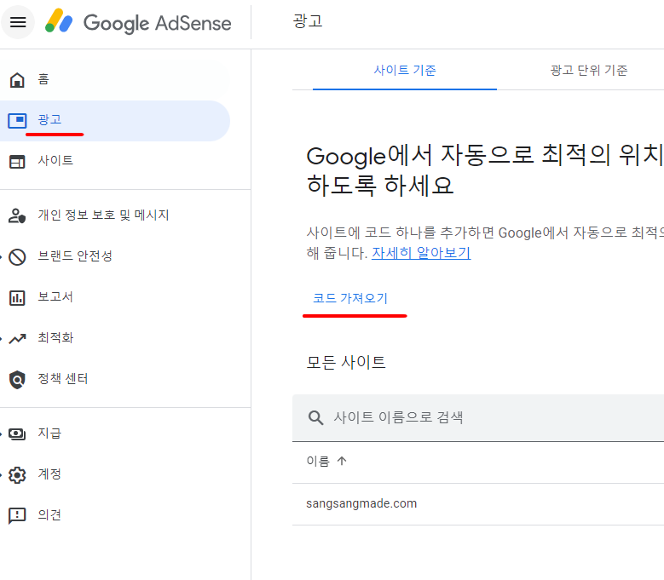The height and width of the screenshot is (580, 664).
Task: Click the privacy and messaging person icon
Action: click(x=17, y=215)
